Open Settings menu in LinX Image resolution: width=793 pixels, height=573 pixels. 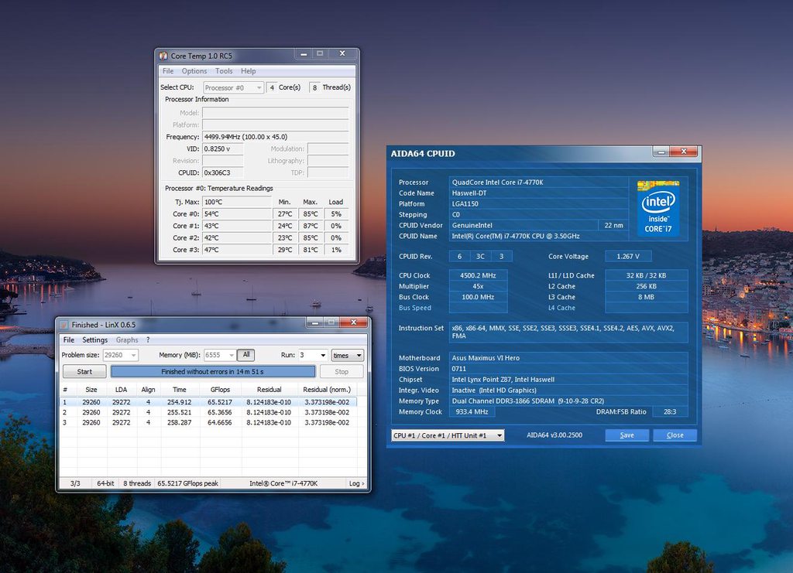point(95,339)
